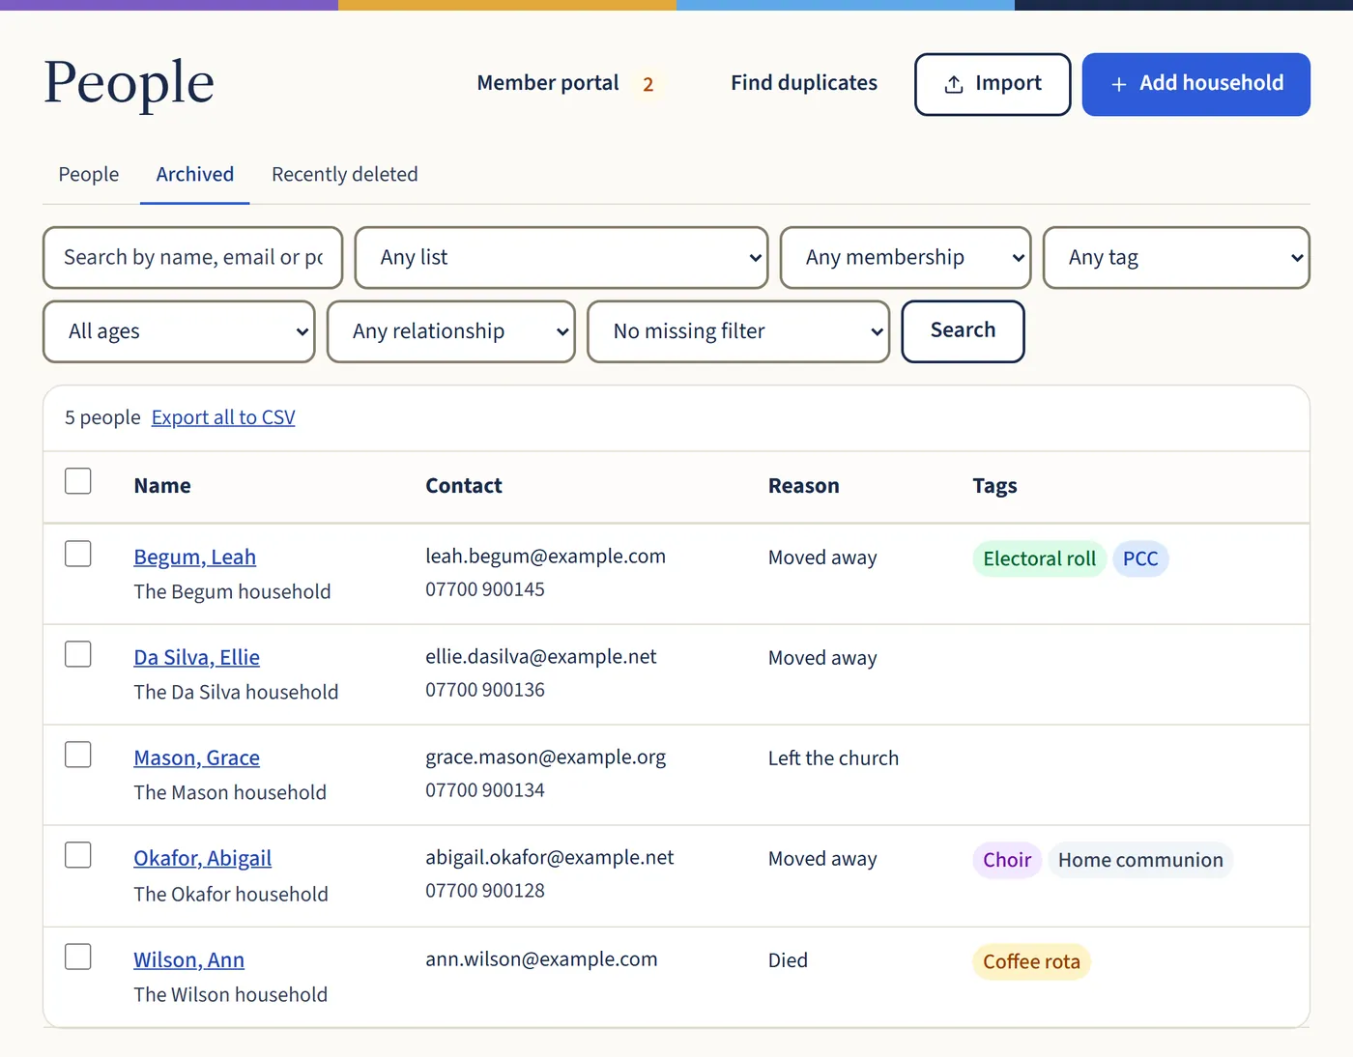
Task: Click phone number 07700 900128
Action: point(485,891)
